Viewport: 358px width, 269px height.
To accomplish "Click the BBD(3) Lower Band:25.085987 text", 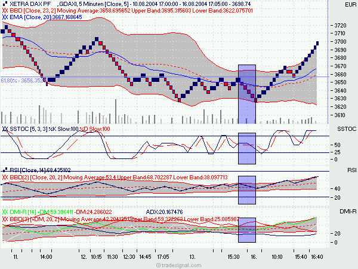I will tap(211, 219).
